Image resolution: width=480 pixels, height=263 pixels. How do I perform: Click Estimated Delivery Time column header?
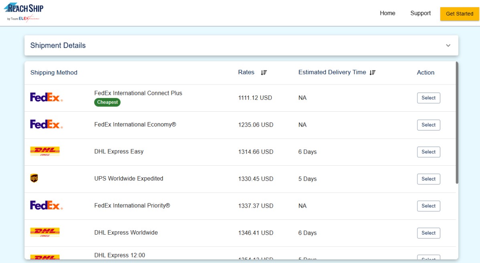[x=332, y=72]
